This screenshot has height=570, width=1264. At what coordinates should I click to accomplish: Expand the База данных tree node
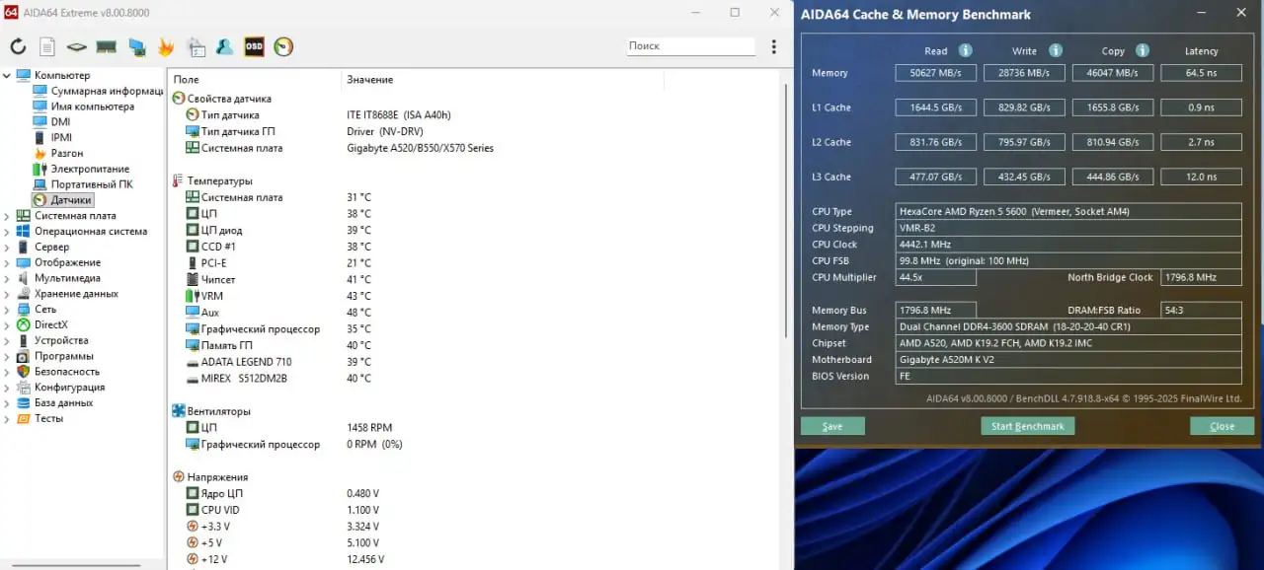pyautogui.click(x=7, y=402)
